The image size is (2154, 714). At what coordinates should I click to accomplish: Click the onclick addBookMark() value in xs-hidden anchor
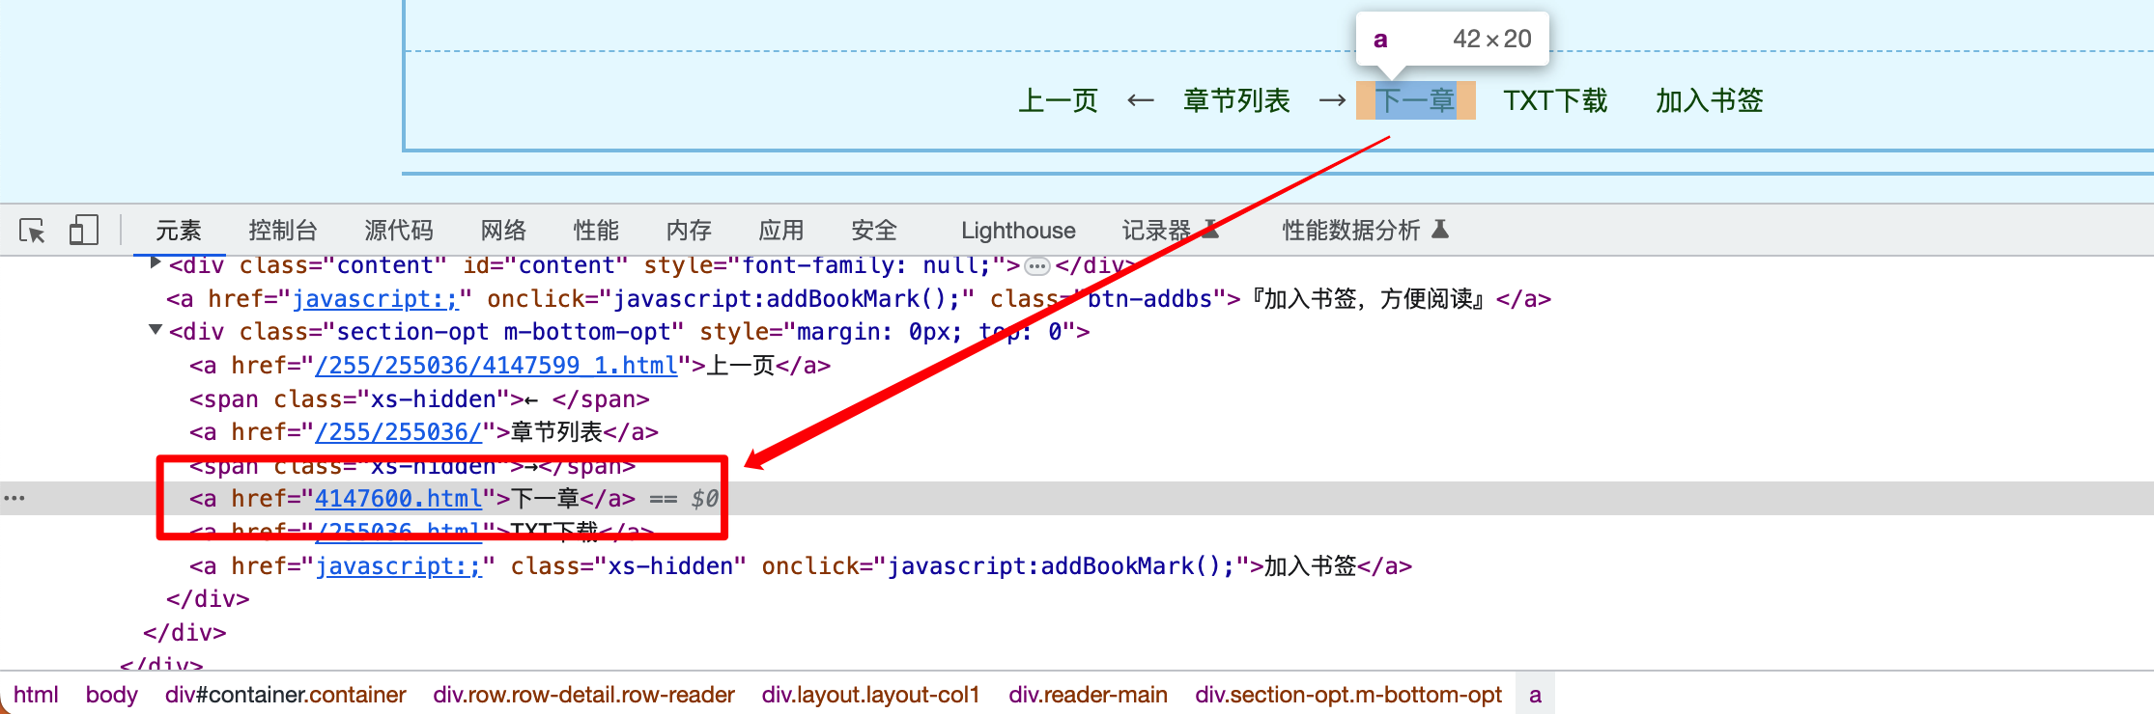click(1060, 565)
